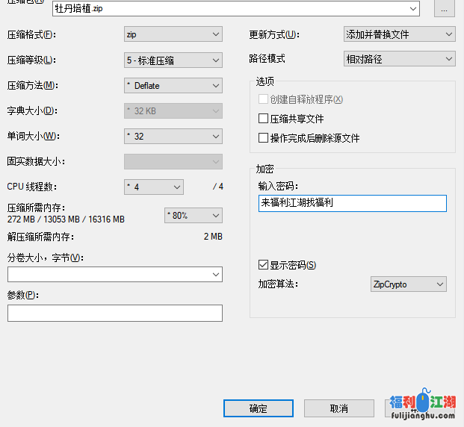Expand the 压缩等级 standard compression dropdown
This screenshot has height=427, width=464.
(x=173, y=60)
